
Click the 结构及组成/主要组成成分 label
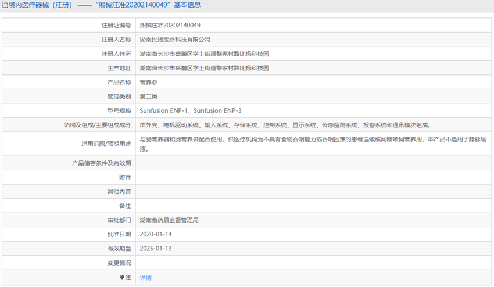tap(98, 125)
